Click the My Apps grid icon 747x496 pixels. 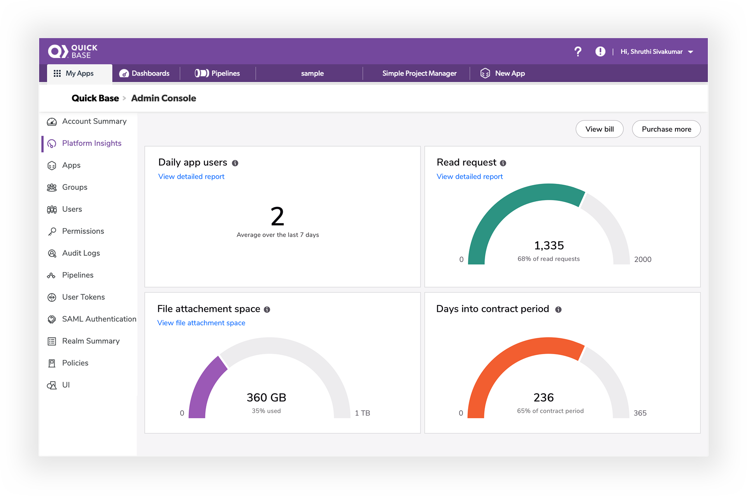pos(57,73)
